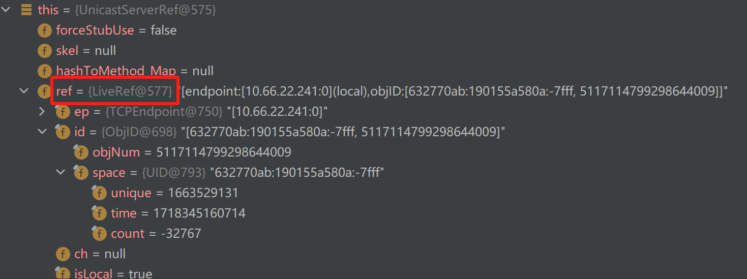The image size is (747, 279).
Task: Click the field icon next to objNum
Action: 81,152
